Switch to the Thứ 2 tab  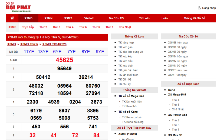pos(43,27)
